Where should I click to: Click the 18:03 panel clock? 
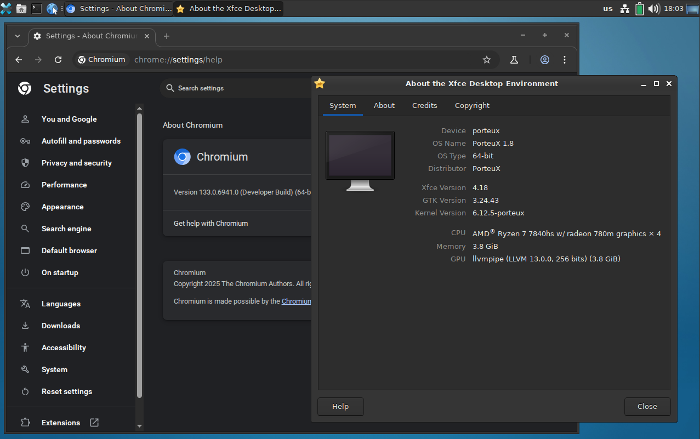[x=673, y=8]
